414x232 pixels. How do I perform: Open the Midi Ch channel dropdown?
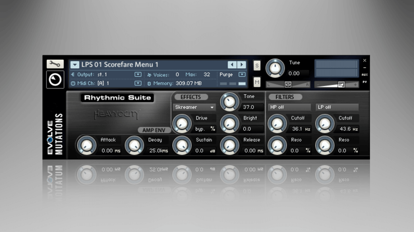tap(138, 83)
